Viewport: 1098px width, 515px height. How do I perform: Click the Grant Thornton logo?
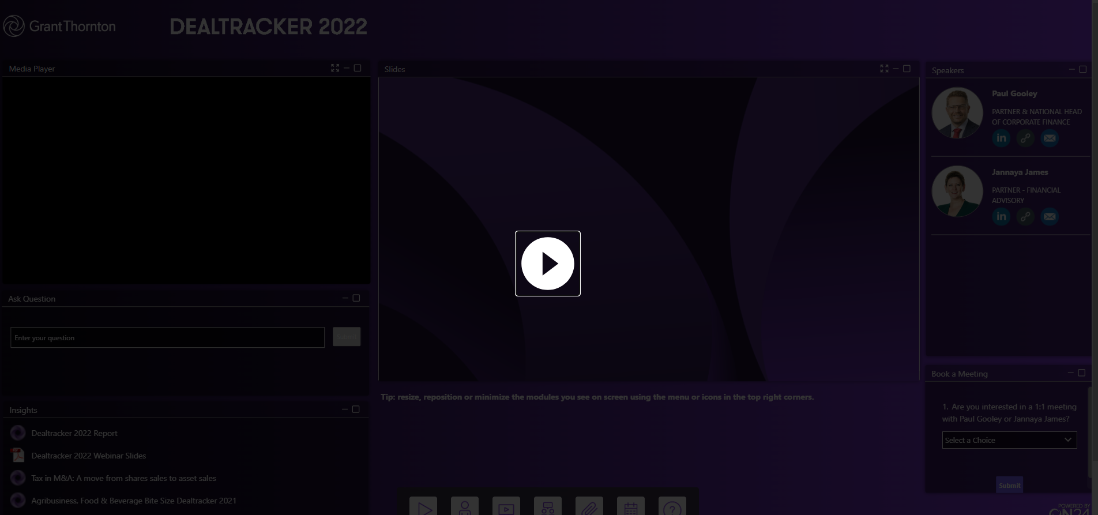click(59, 27)
